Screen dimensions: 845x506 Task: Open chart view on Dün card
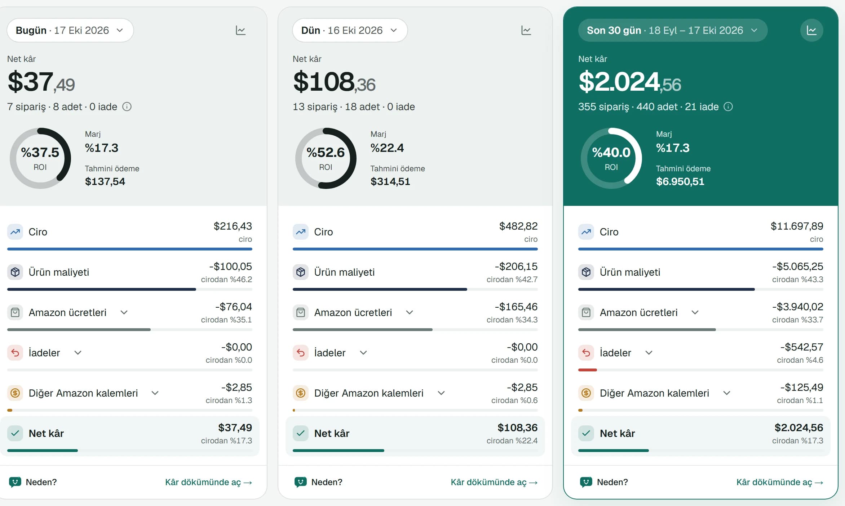[526, 30]
